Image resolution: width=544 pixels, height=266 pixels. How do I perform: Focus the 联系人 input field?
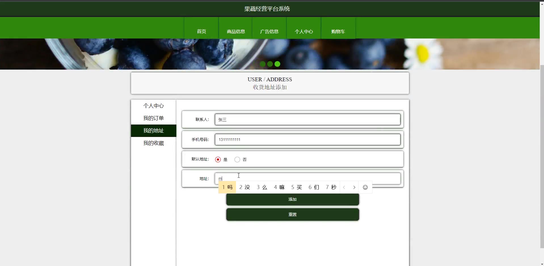coord(307,119)
